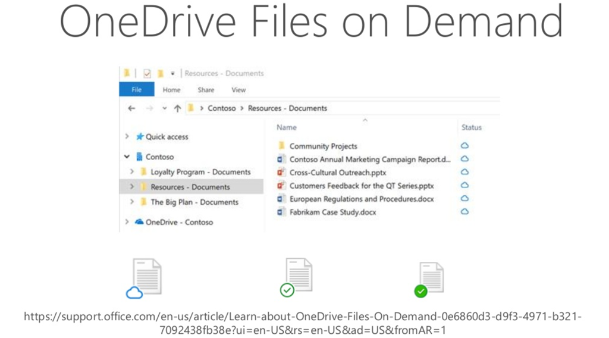Click the always-available document with solid green check
The image size is (609, 338).
429,280
